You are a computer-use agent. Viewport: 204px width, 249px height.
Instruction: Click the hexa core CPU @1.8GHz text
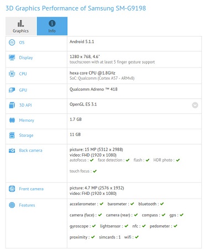pos(92,73)
